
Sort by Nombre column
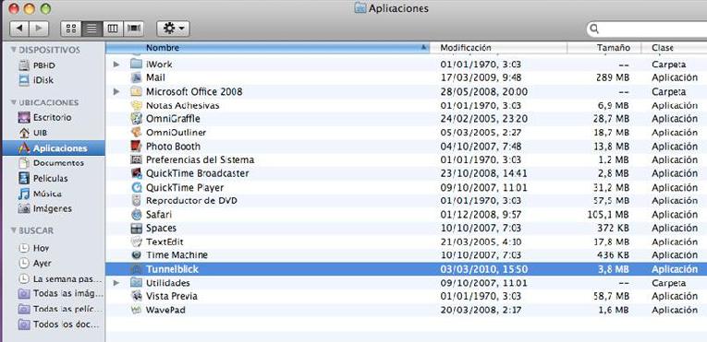click(267, 48)
